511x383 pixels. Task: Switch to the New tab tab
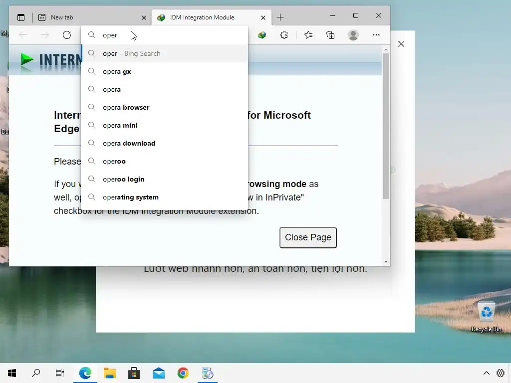click(92, 17)
